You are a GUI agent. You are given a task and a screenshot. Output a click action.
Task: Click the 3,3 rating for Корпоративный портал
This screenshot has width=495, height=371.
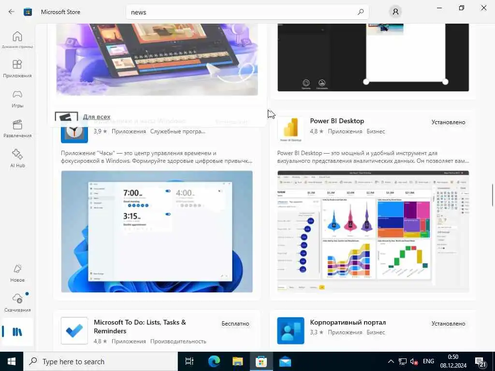click(x=317, y=332)
